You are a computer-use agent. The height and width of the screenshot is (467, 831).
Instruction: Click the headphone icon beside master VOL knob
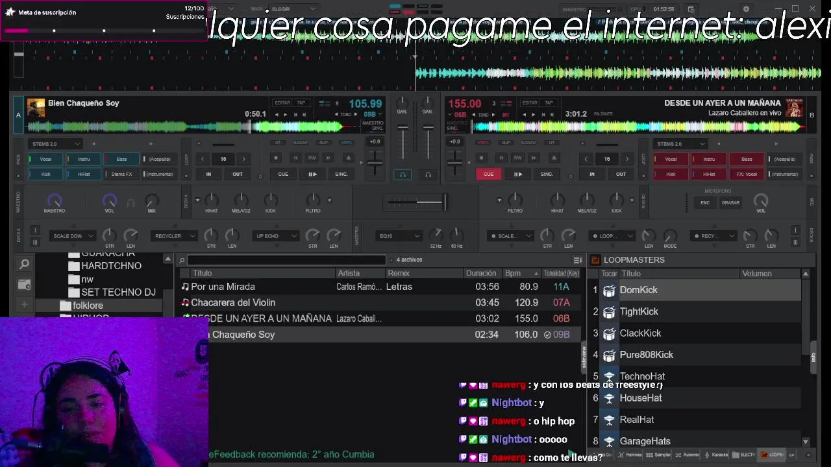tap(130, 203)
